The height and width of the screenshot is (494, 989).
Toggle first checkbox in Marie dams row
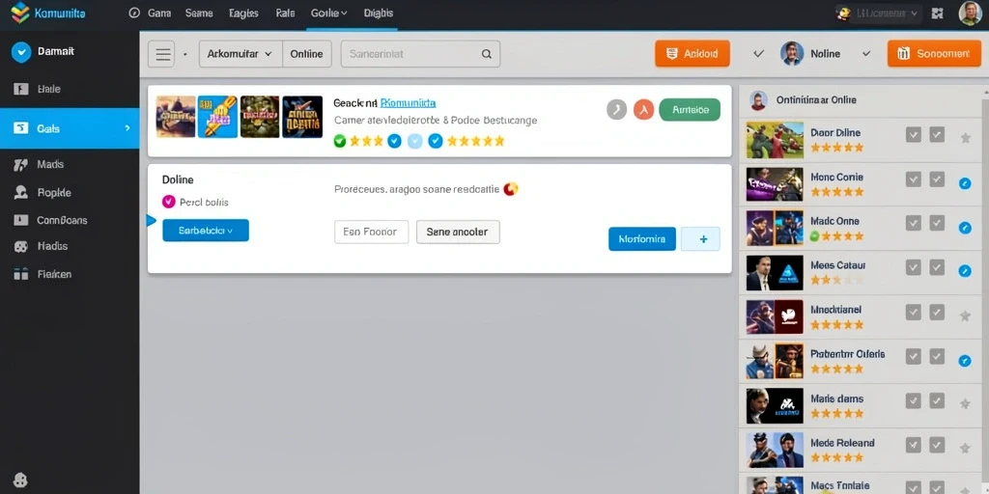click(914, 400)
